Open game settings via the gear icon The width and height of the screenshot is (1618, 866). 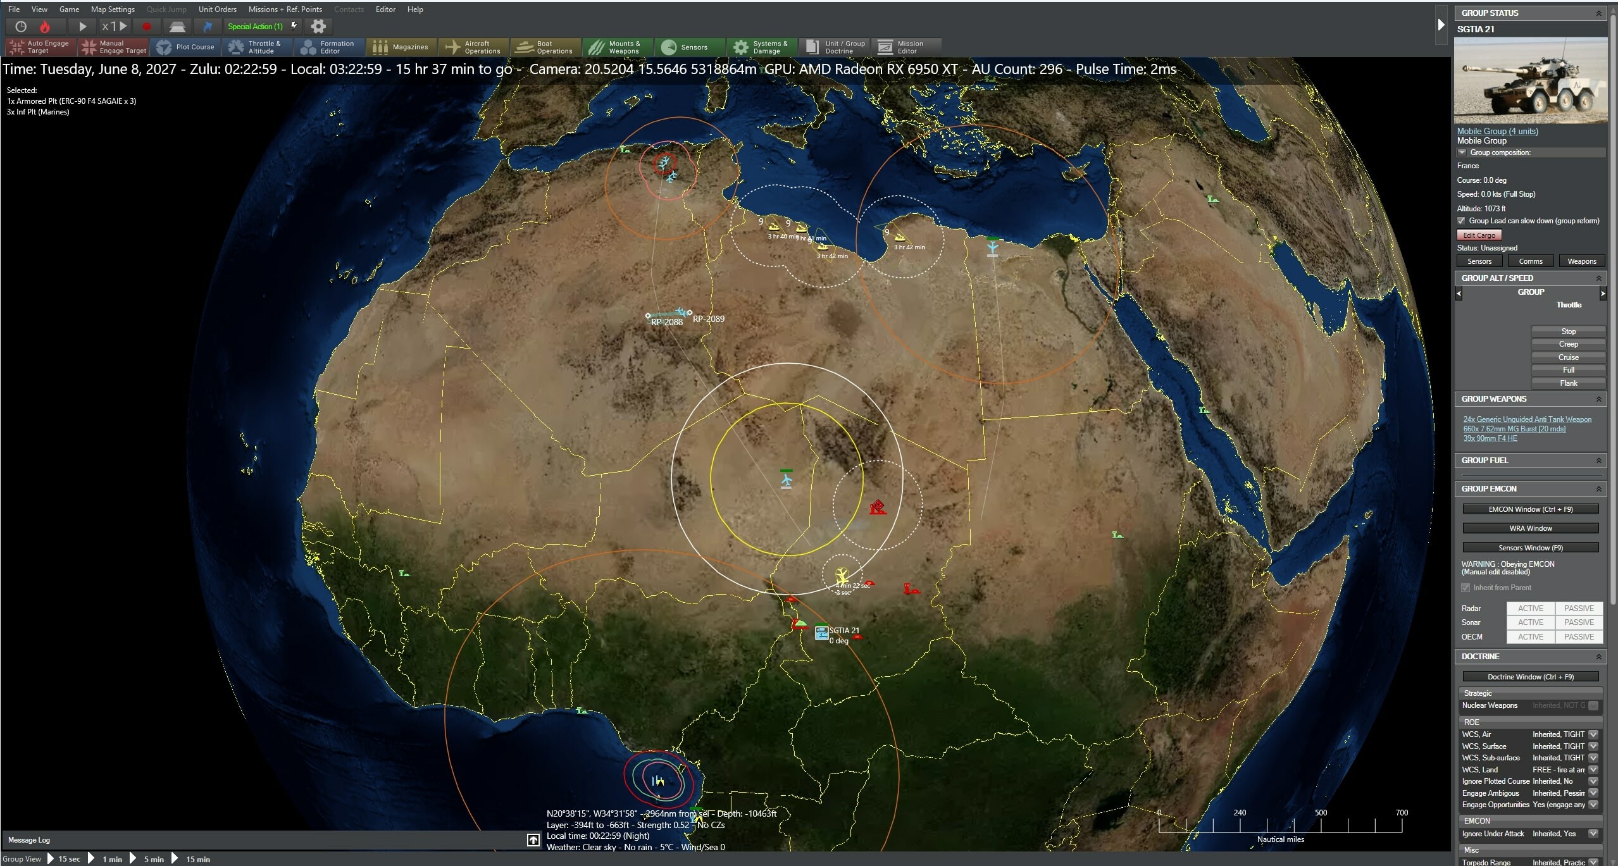(318, 26)
